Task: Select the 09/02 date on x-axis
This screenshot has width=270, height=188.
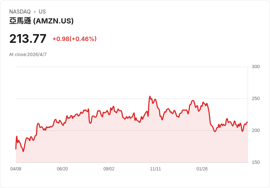Action: click(109, 169)
